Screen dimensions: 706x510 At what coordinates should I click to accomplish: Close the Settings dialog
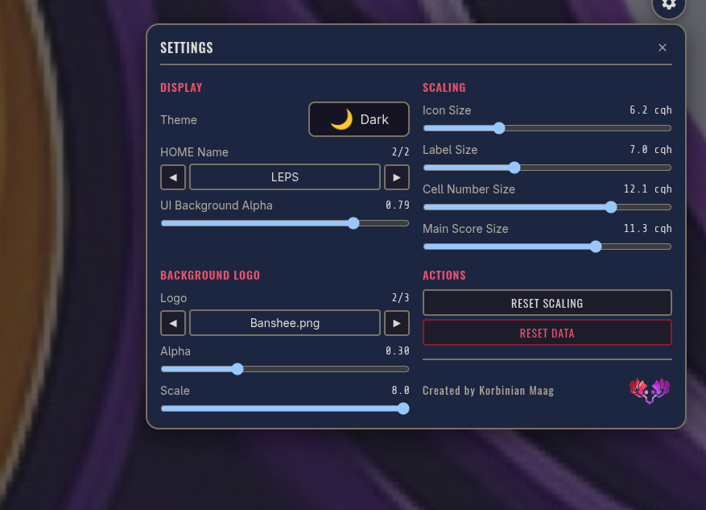tap(662, 48)
